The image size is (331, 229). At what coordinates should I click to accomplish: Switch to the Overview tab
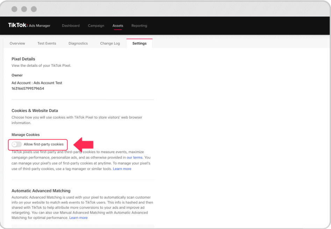pyautogui.click(x=17, y=43)
